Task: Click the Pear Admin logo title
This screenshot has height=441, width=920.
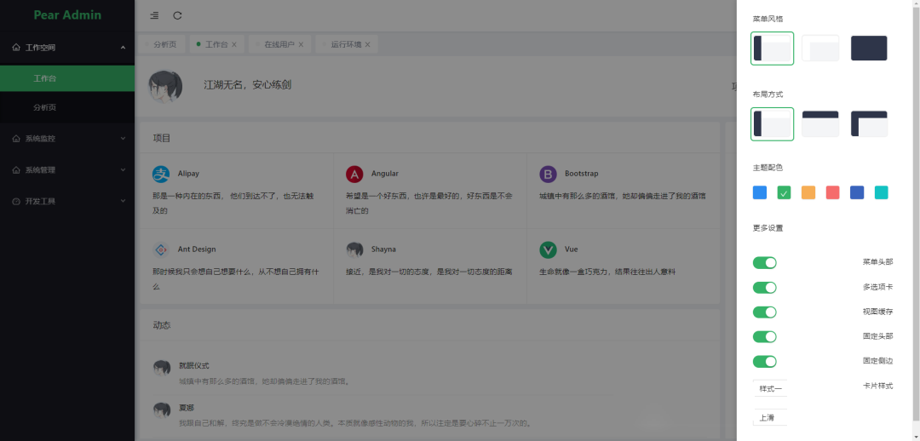Action: pyautogui.click(x=67, y=14)
